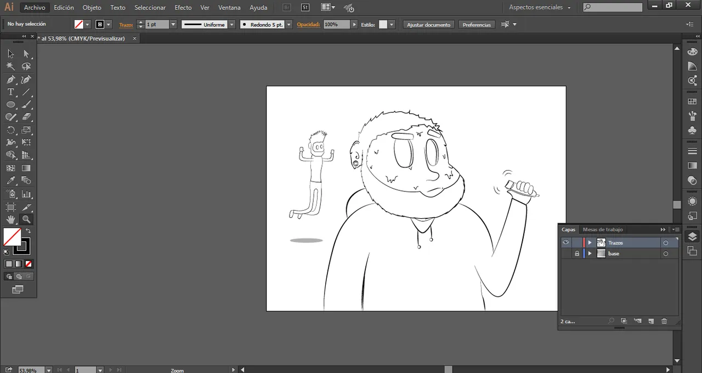Screen dimensions: 702x373
Task: Click the Fill color swatch in toolbar
Action: 12,237
